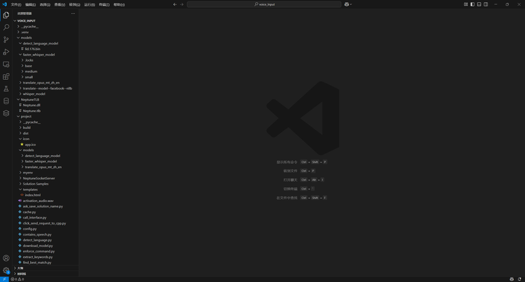Expand the .venv folder
The image size is (525, 282).
(x=45, y=32)
